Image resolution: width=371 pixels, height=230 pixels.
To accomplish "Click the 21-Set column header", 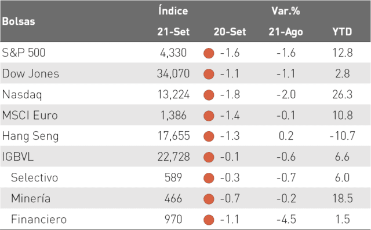I will point(173,32).
